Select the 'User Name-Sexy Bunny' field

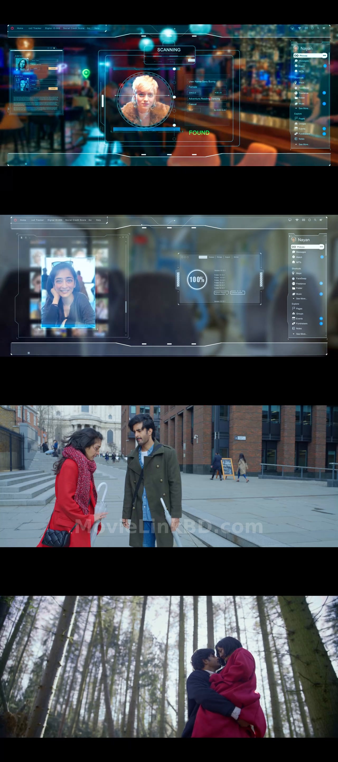(x=207, y=81)
